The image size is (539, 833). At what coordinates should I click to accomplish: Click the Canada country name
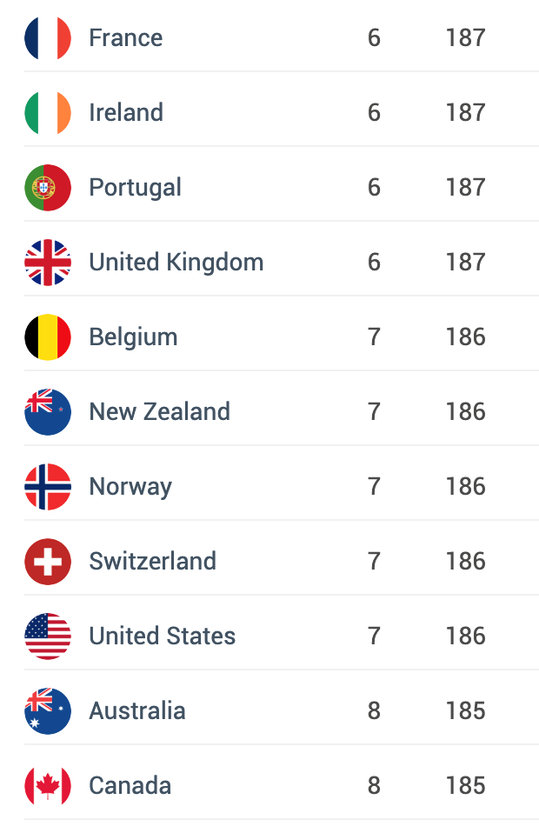point(130,786)
